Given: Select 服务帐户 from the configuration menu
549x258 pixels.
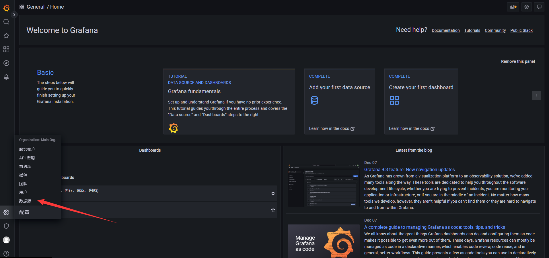Looking at the screenshot, I should (x=27, y=149).
